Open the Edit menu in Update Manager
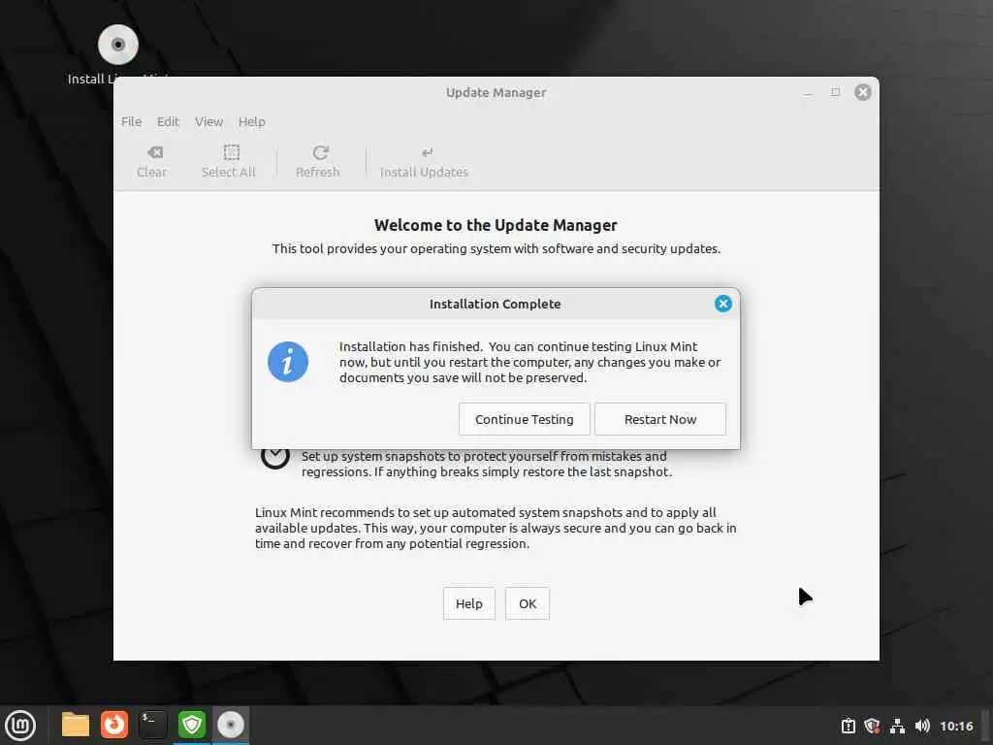The height and width of the screenshot is (745, 993). pos(168,121)
